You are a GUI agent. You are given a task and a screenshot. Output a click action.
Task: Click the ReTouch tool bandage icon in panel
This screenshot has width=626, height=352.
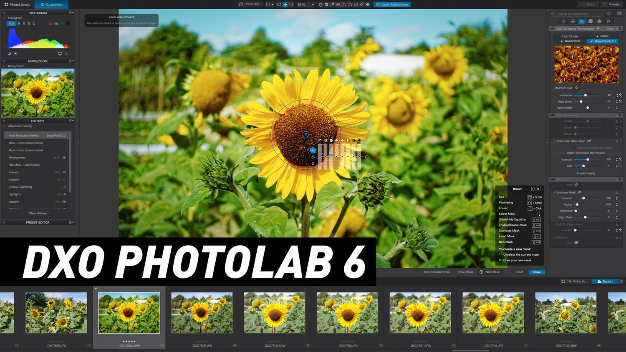coord(576,185)
